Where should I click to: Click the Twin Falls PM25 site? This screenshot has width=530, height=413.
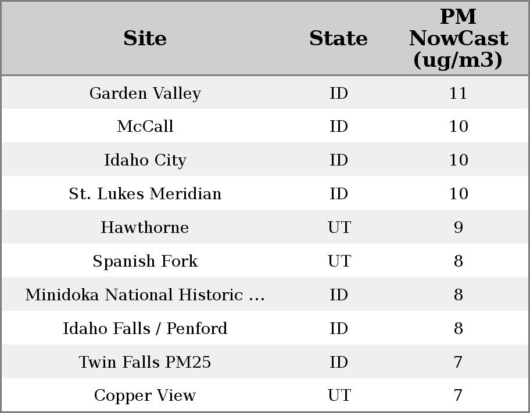tap(145, 362)
